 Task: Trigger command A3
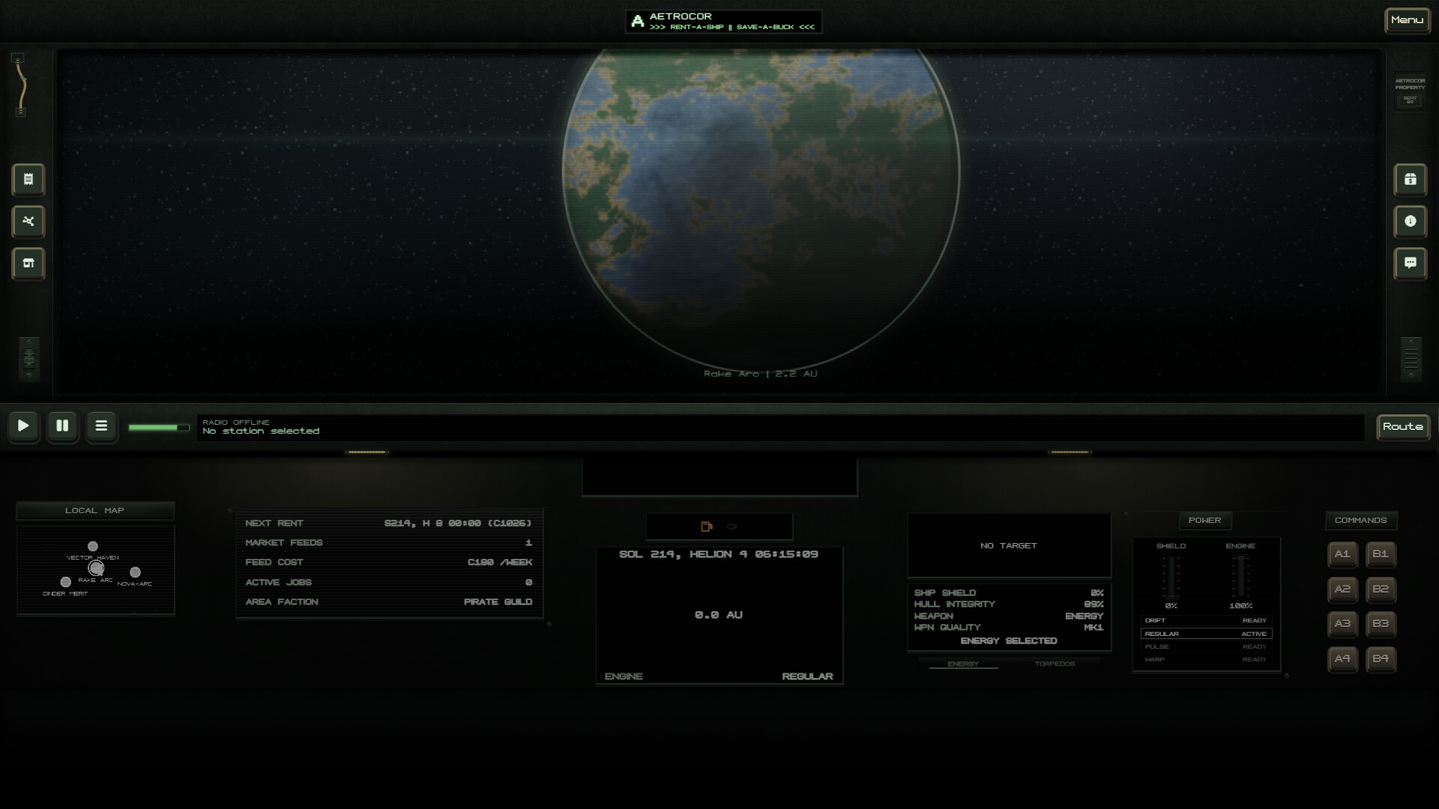tap(1342, 624)
